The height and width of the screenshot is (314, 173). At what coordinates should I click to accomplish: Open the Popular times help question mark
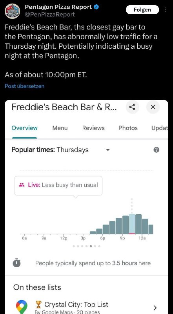(x=157, y=150)
